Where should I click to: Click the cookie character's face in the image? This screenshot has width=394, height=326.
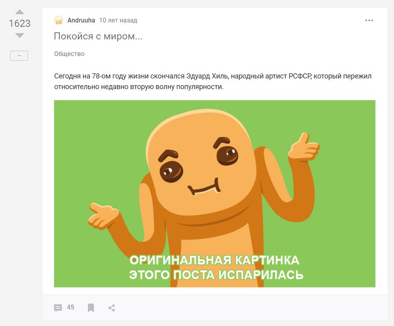pos(201,163)
